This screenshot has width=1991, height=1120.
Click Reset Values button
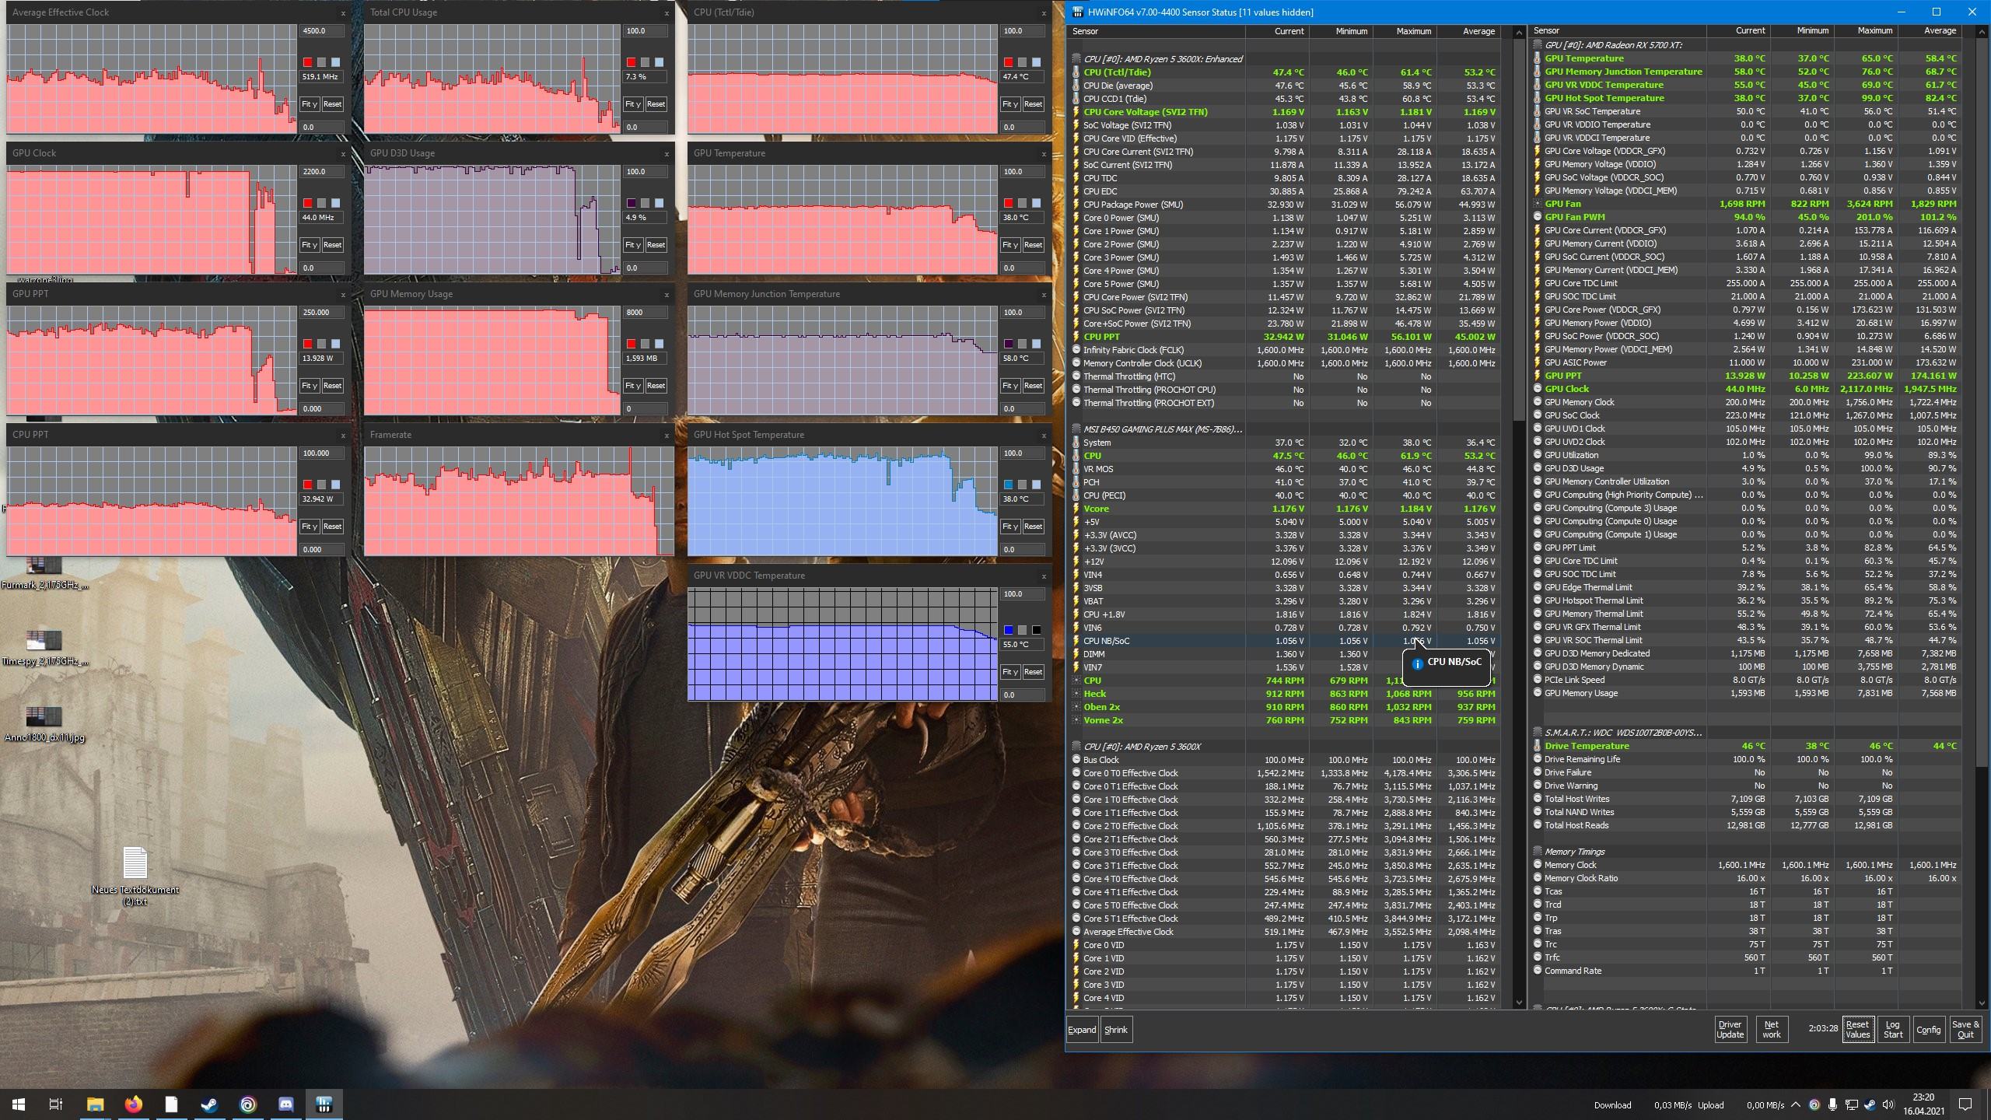point(1857,1030)
